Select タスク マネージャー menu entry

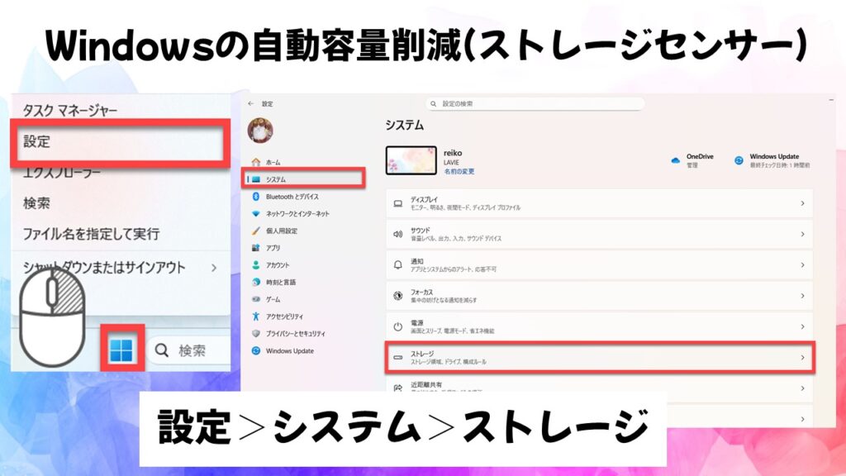(70, 110)
